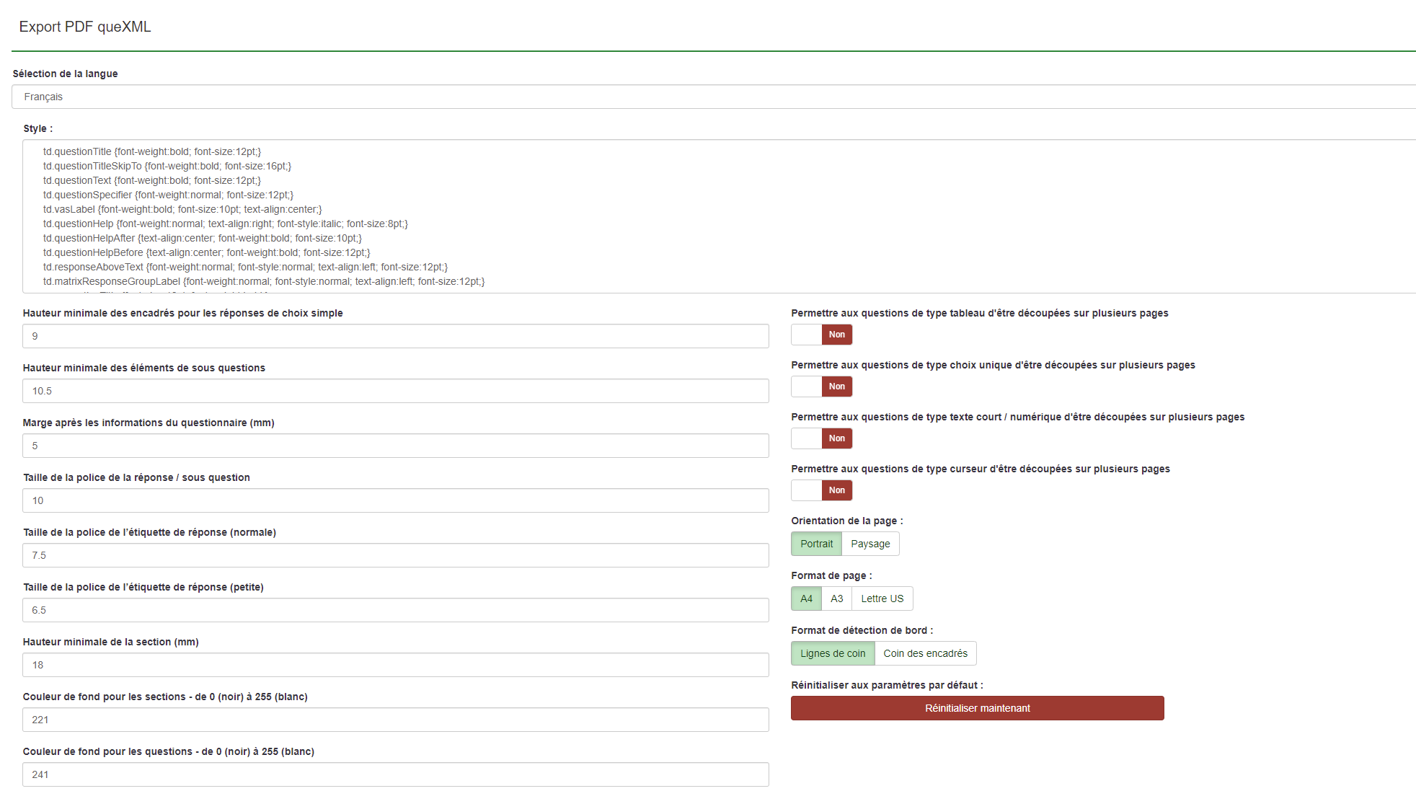Select Paysage page orientation

point(870,544)
